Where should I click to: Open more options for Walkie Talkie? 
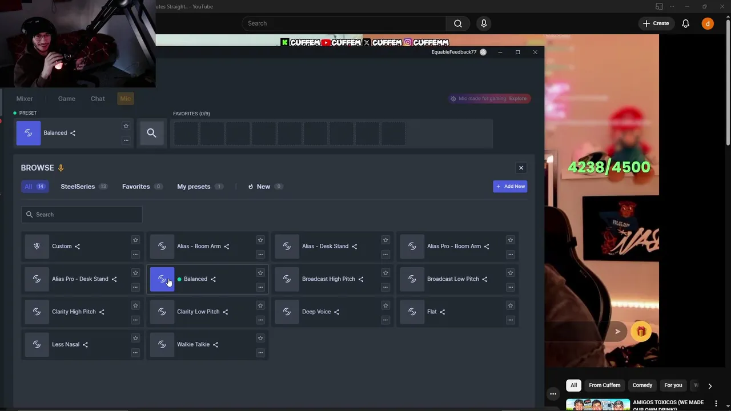click(x=260, y=352)
